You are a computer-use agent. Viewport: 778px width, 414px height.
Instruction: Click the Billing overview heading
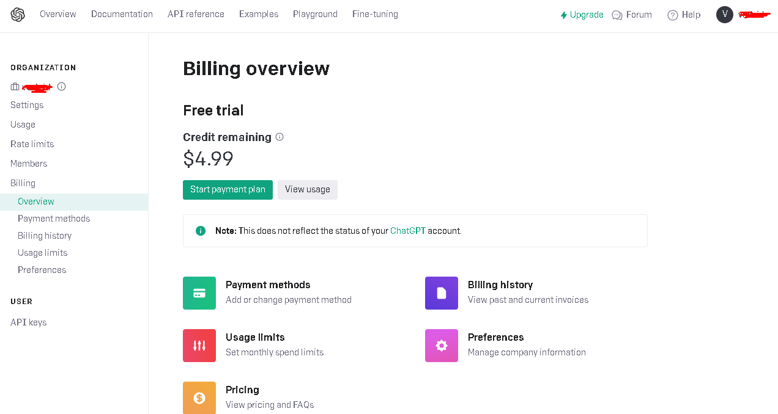coord(256,68)
